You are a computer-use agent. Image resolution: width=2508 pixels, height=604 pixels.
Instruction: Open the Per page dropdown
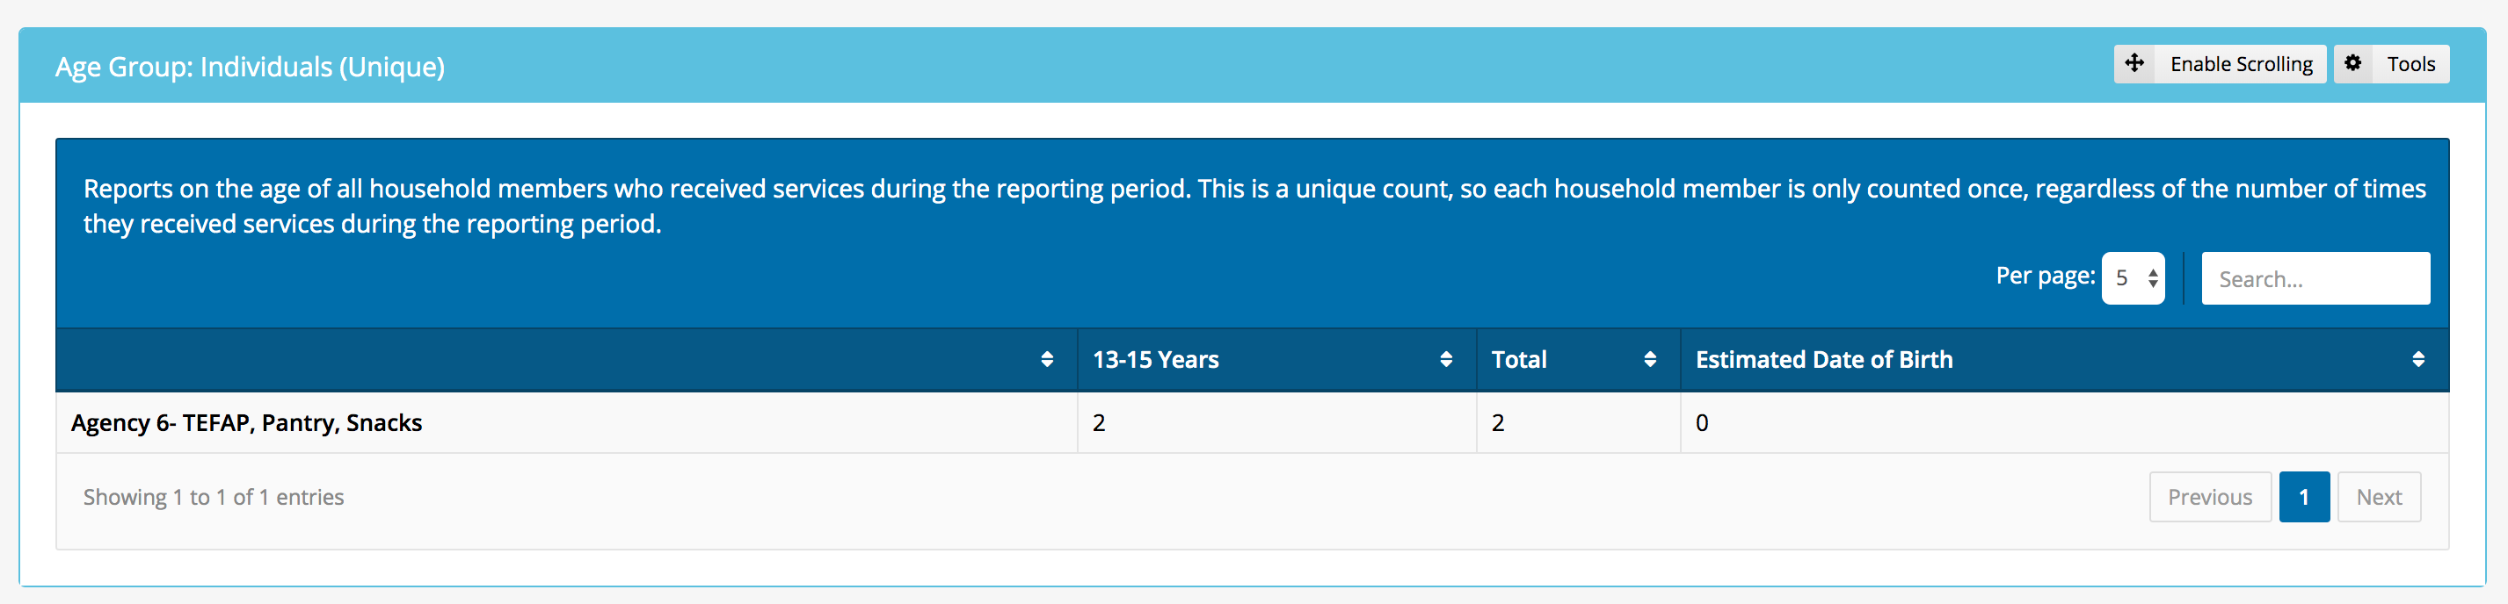point(2134,278)
